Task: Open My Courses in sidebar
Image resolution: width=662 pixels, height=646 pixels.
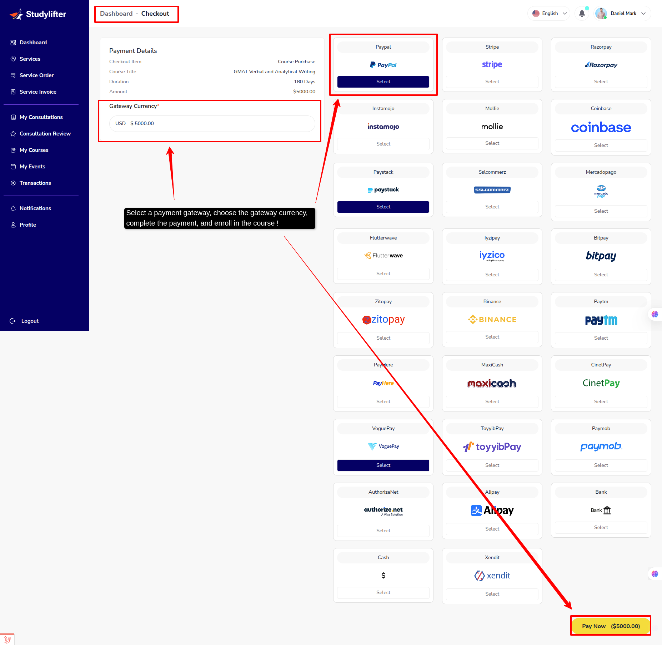Action: (34, 150)
